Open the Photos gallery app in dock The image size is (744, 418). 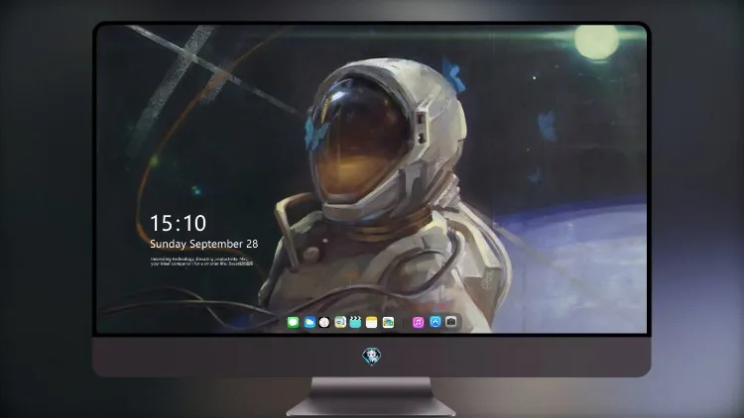[x=388, y=322]
